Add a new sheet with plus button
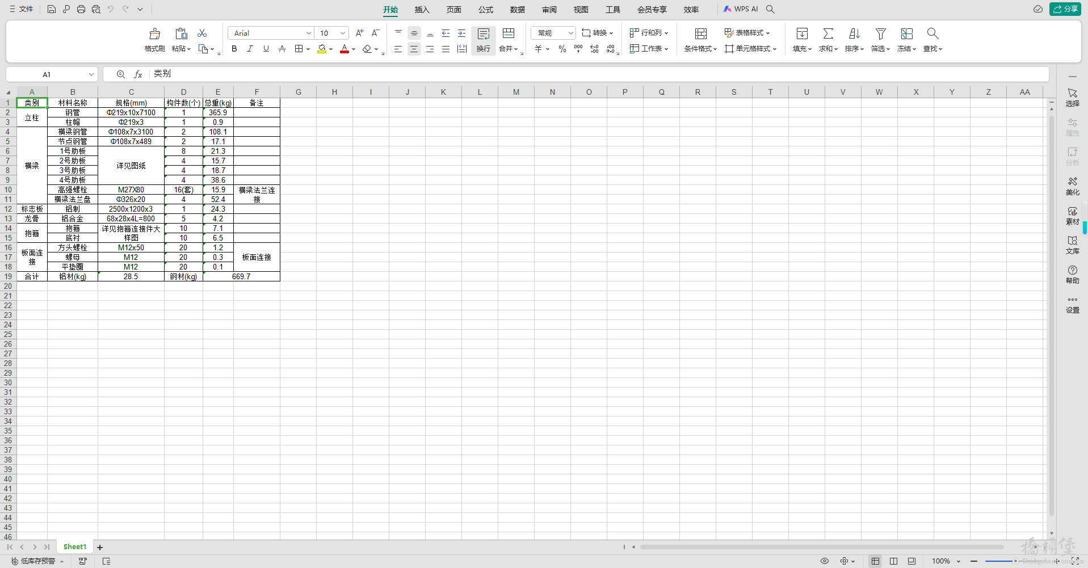Screen dimensions: 1088x568 pyautogui.click(x=100, y=548)
